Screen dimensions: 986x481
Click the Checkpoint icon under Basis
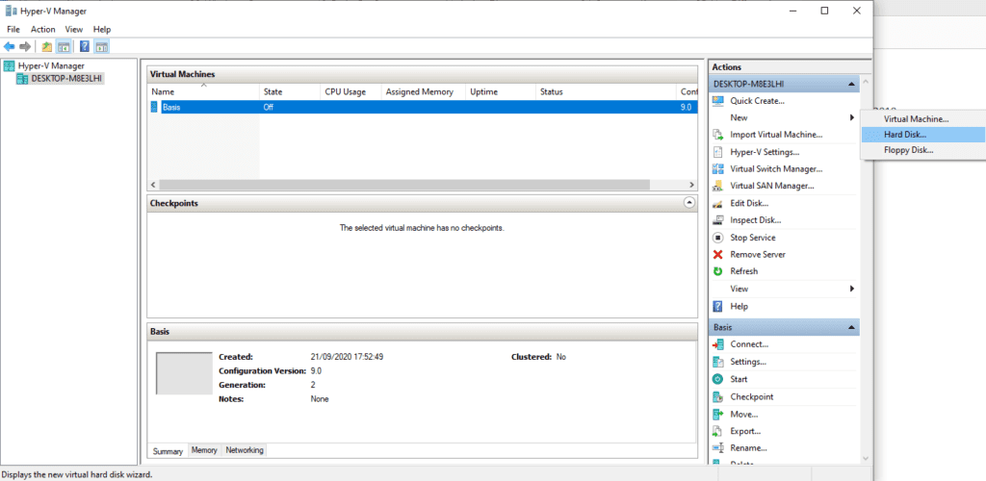pyautogui.click(x=718, y=397)
